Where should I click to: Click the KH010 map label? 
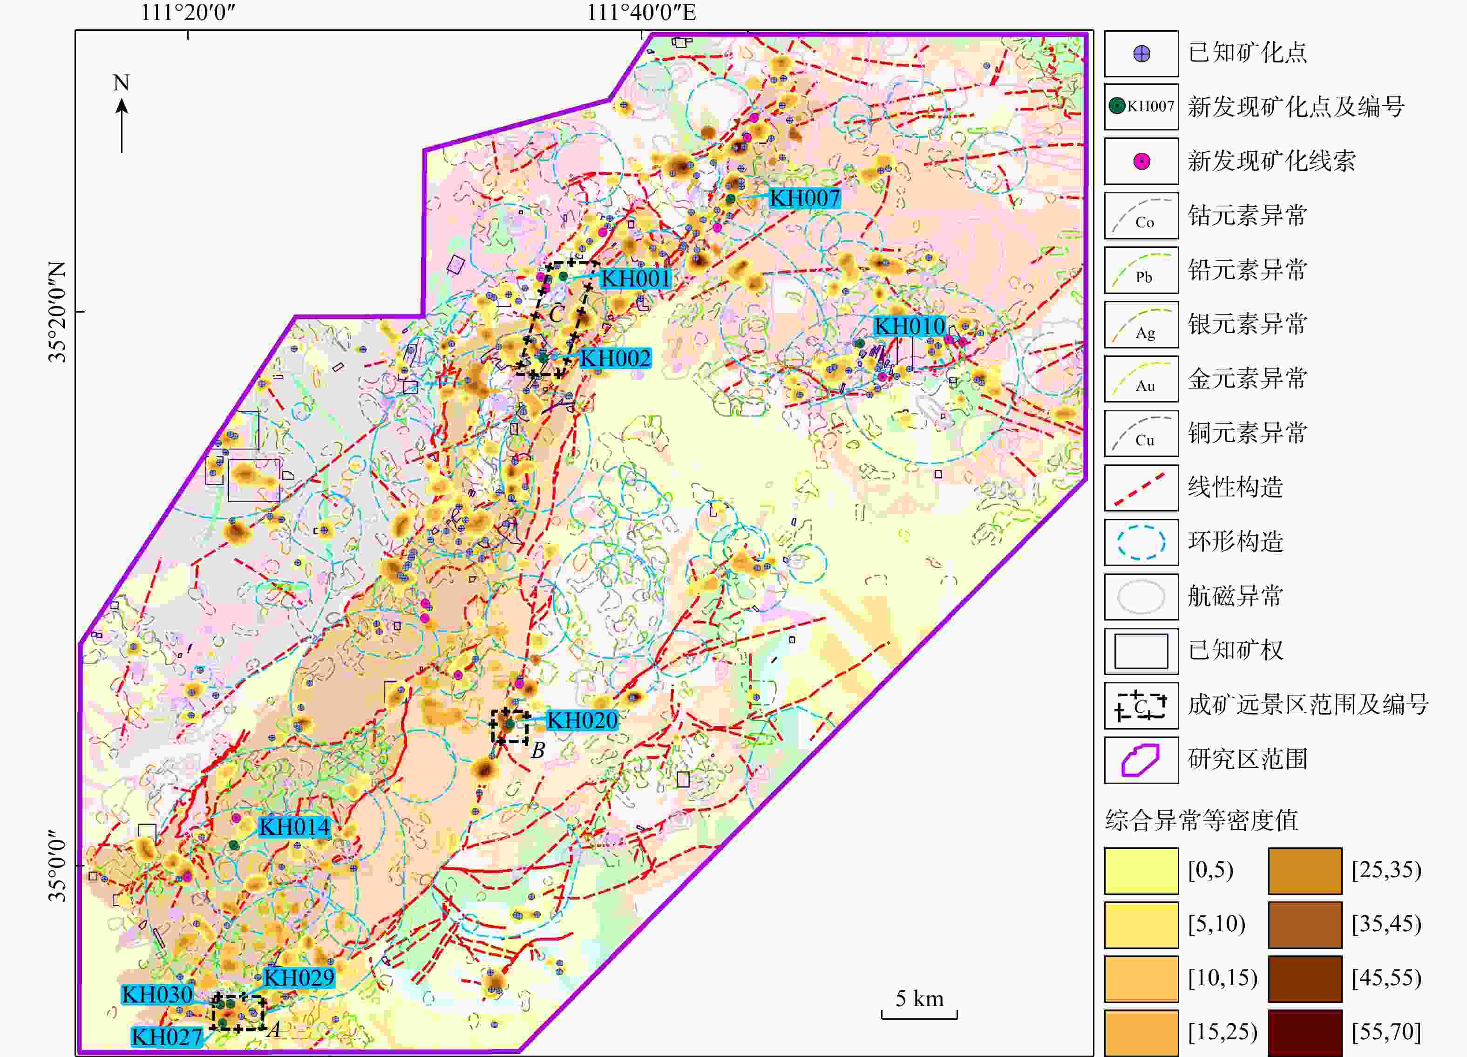[910, 326]
